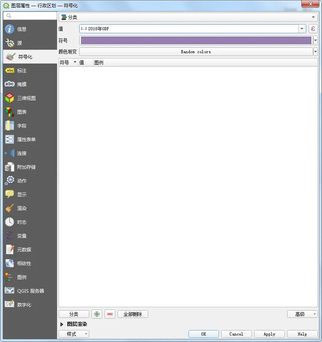Open the symbol dropdown arrow beside purple bar

pyautogui.click(x=315, y=40)
